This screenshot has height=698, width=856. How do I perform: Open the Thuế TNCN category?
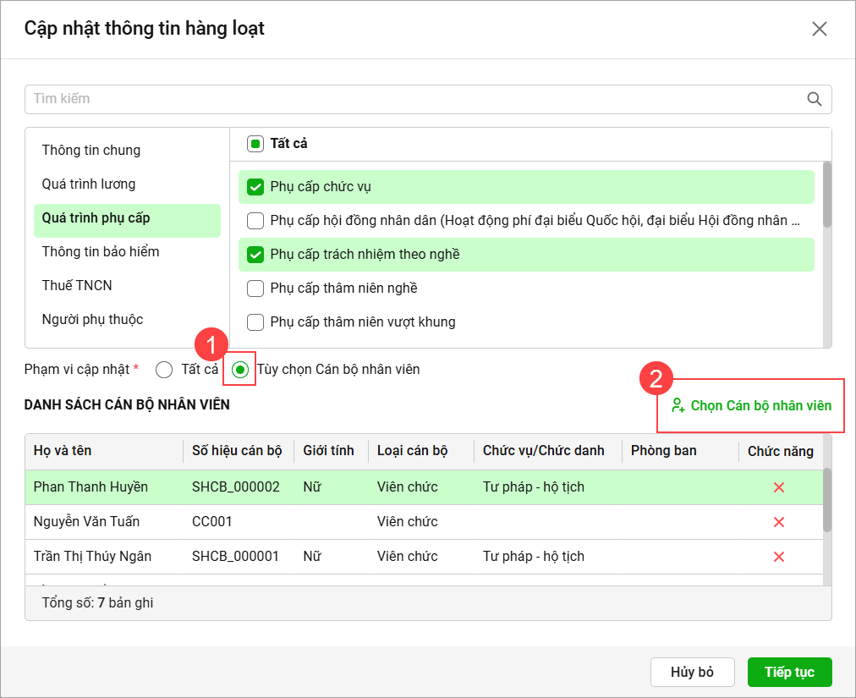[77, 286]
